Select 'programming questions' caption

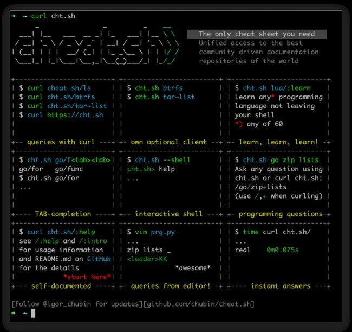coord(281,214)
